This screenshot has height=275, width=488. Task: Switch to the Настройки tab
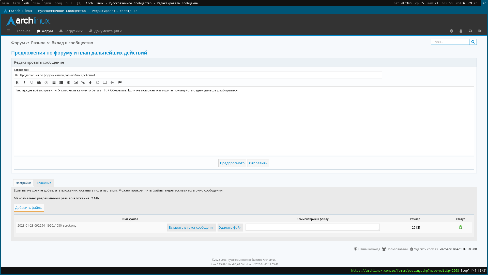pyautogui.click(x=23, y=183)
